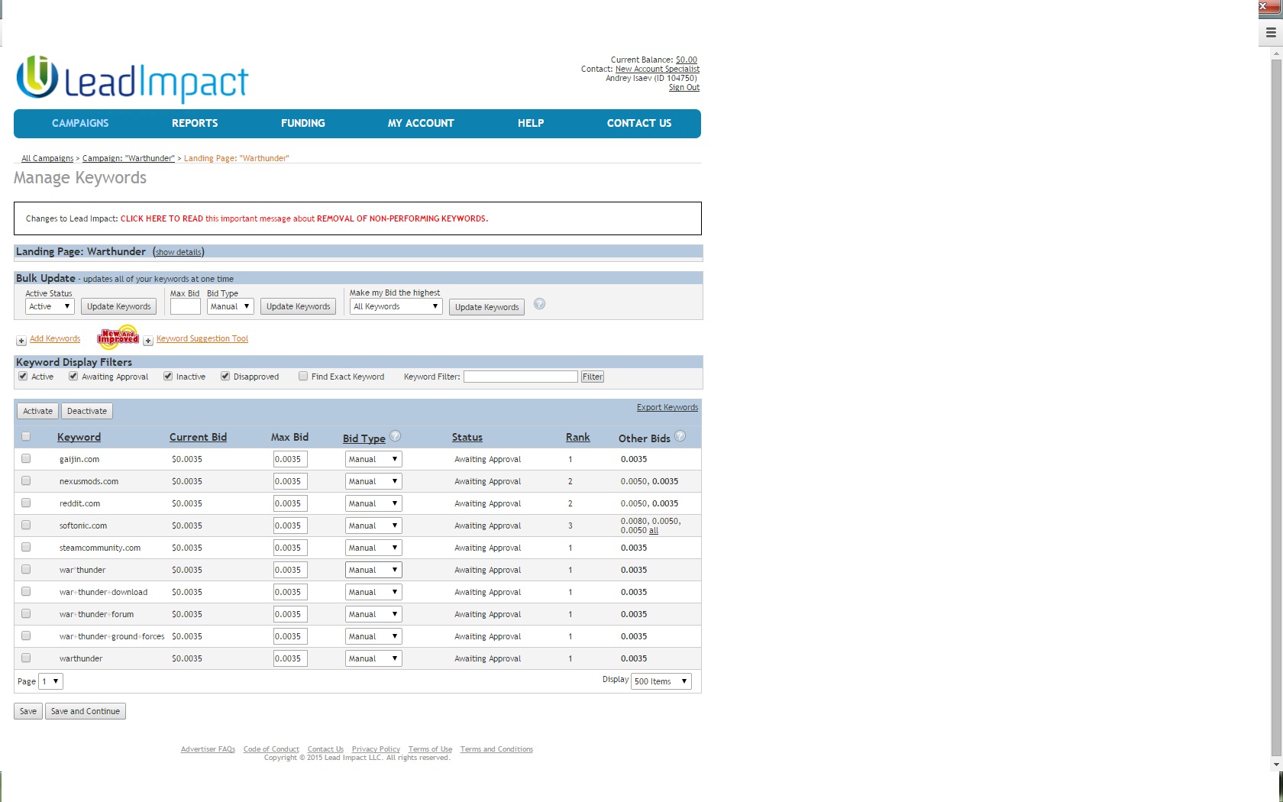Image resolution: width=1283 pixels, height=802 pixels.
Task: Click the Filter button
Action: (593, 377)
